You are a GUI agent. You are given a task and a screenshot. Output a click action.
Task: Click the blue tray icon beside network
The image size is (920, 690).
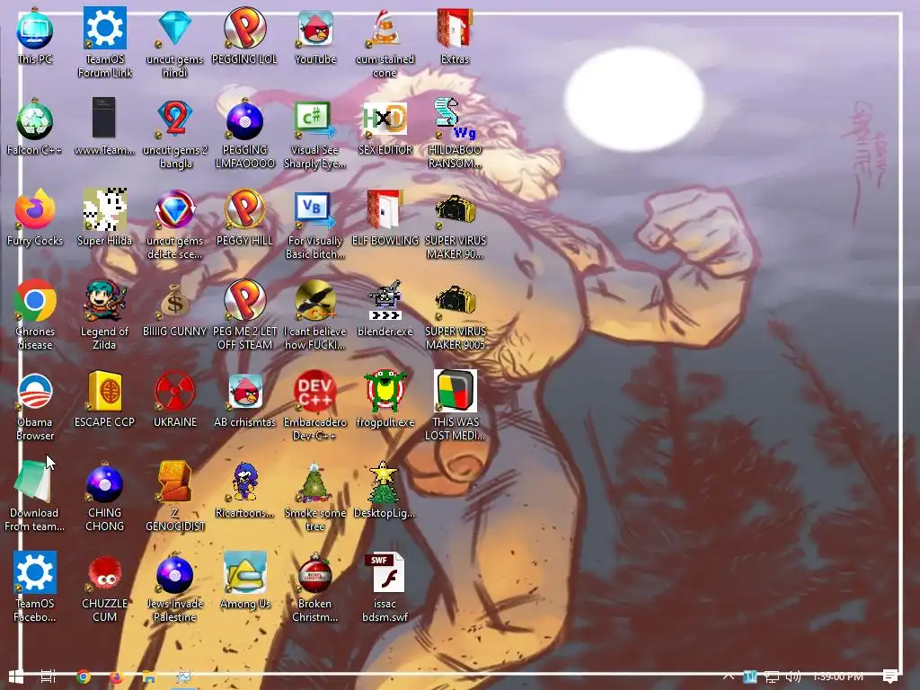[x=750, y=677]
